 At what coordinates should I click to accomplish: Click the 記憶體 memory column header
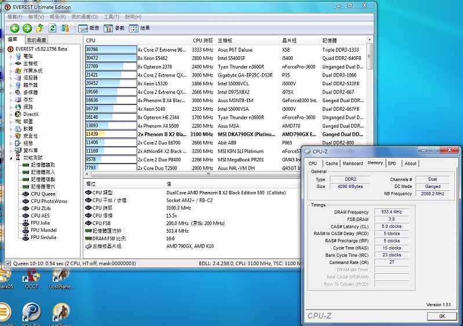[x=343, y=41]
